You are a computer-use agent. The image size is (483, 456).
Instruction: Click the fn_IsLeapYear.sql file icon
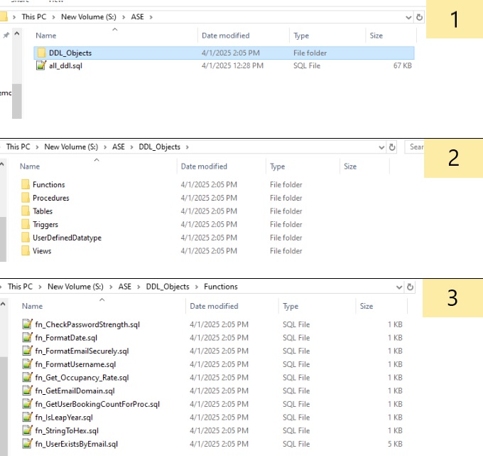click(28, 418)
